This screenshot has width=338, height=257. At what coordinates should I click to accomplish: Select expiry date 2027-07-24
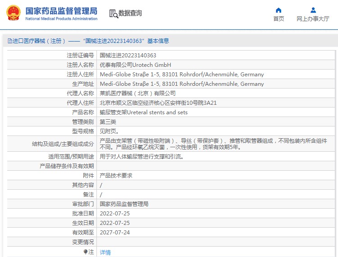pyautogui.click(x=114, y=233)
